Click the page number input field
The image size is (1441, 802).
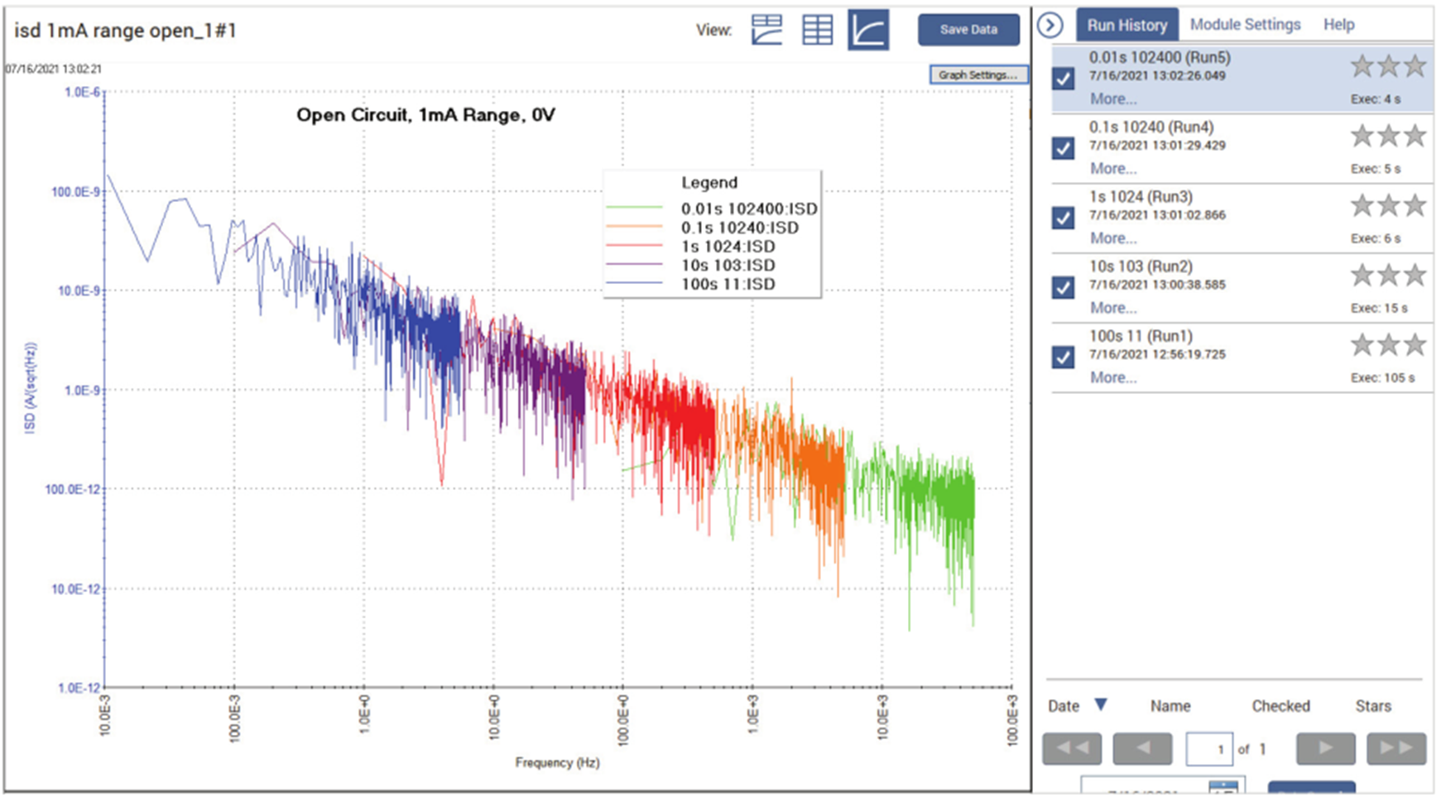coord(1208,749)
